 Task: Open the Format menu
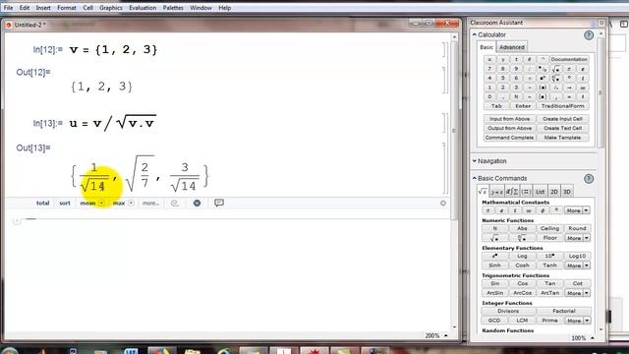pos(67,8)
